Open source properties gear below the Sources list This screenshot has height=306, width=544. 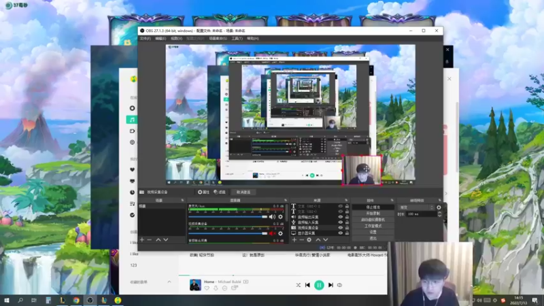click(x=309, y=240)
